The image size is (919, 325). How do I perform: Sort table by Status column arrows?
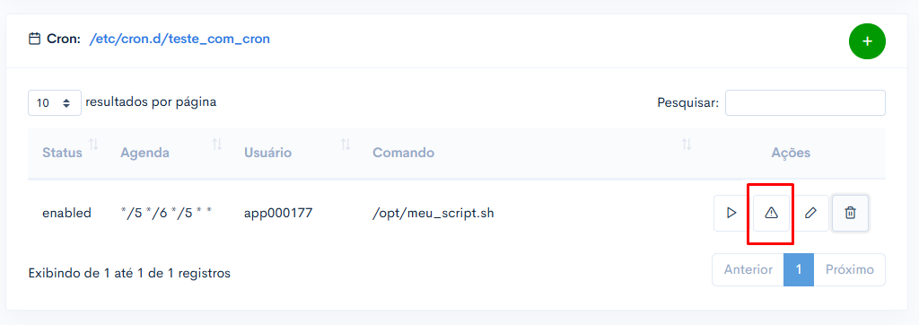coord(92,145)
